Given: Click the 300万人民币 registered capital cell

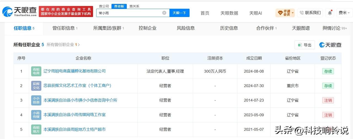Looking at the screenshot, I should (x=215, y=71).
